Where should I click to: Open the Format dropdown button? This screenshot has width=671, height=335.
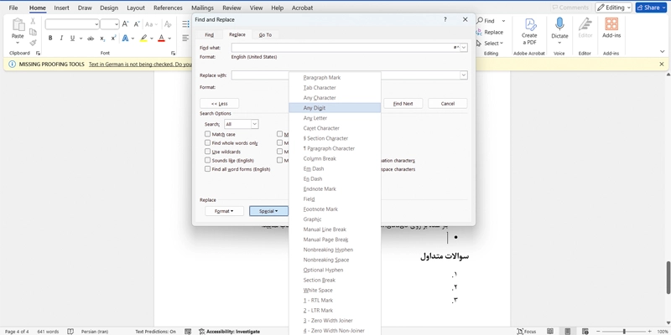coord(224,211)
